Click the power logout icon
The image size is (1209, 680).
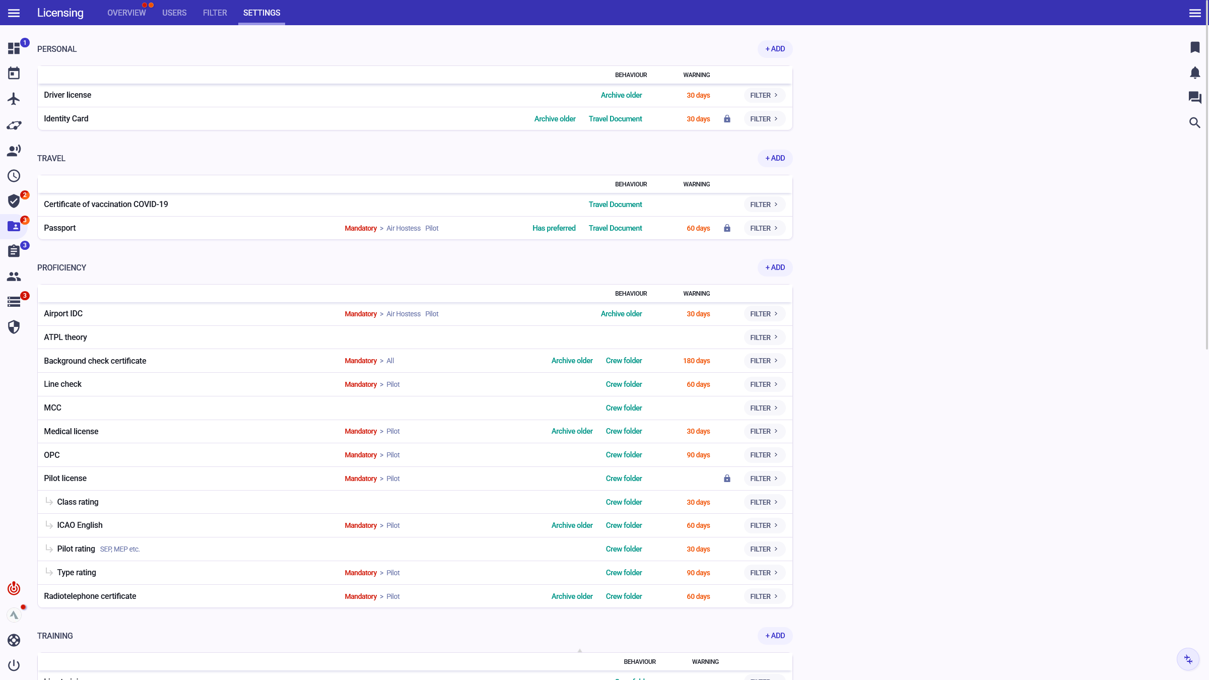pos(14,665)
